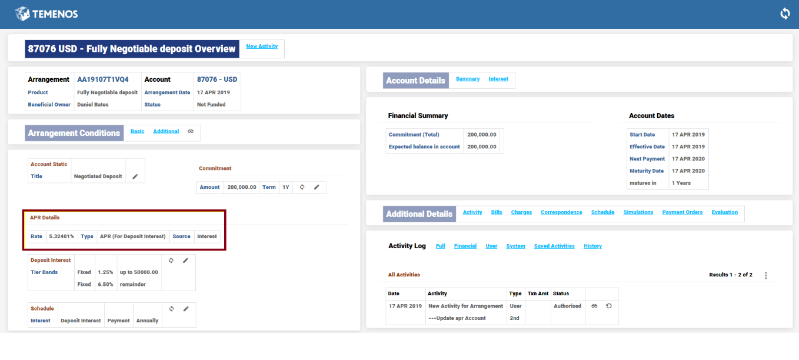Image resolution: width=799 pixels, height=360 pixels.
Task: Click the Schedule row circular arrows icon
Action: (x=171, y=308)
